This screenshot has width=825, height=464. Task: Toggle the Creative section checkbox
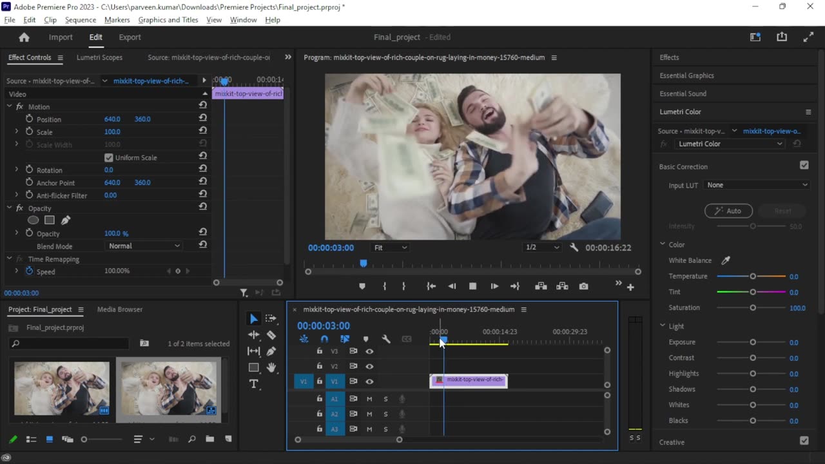(804, 441)
